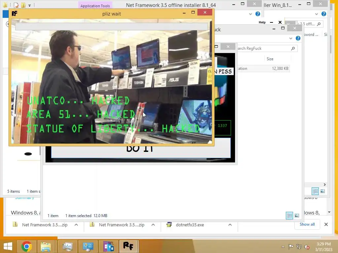This screenshot has height=253, width=338.
Task: Open the Application Tools ribbon tab
Action: pos(95,6)
